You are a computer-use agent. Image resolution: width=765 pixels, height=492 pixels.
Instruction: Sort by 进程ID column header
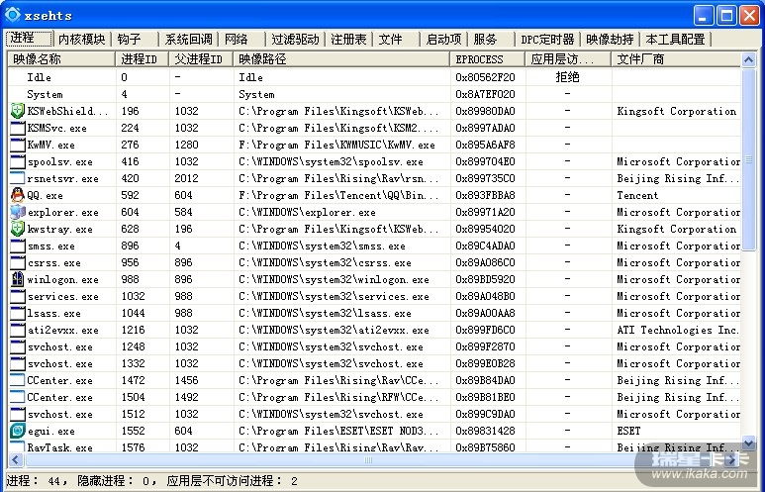point(143,59)
